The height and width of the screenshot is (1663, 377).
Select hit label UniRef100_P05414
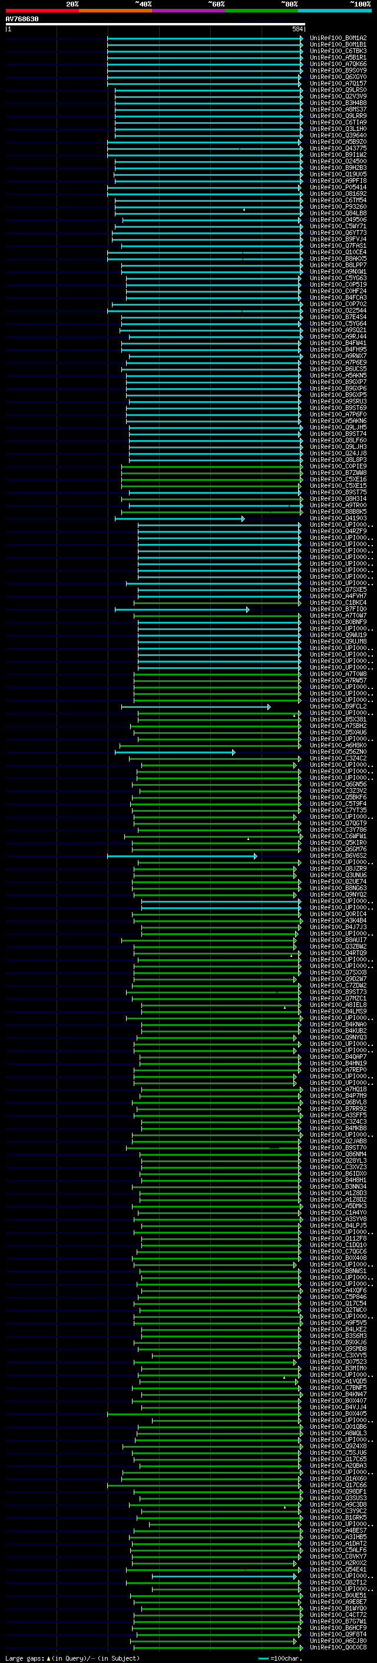click(338, 188)
